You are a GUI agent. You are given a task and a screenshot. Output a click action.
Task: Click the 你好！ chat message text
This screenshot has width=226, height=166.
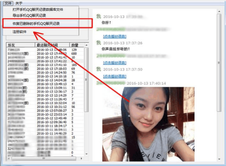pyautogui.click(x=106, y=23)
